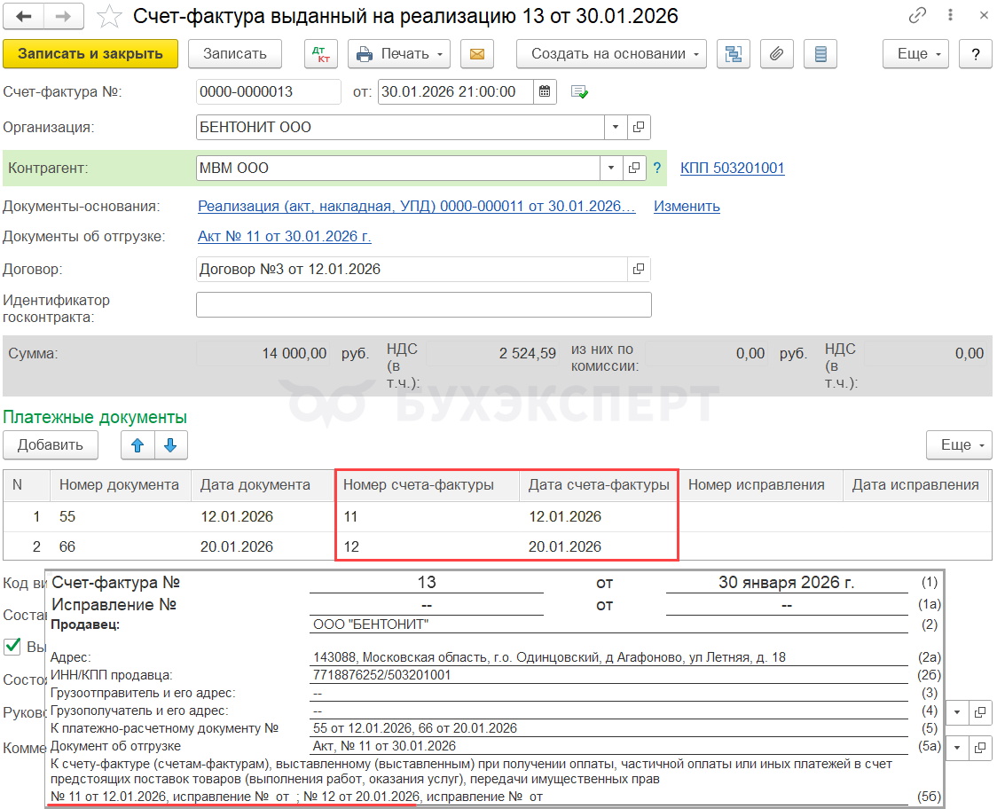Click the Идентификатор госконтракта input field
Screen dimensions: 997x809
tap(423, 304)
